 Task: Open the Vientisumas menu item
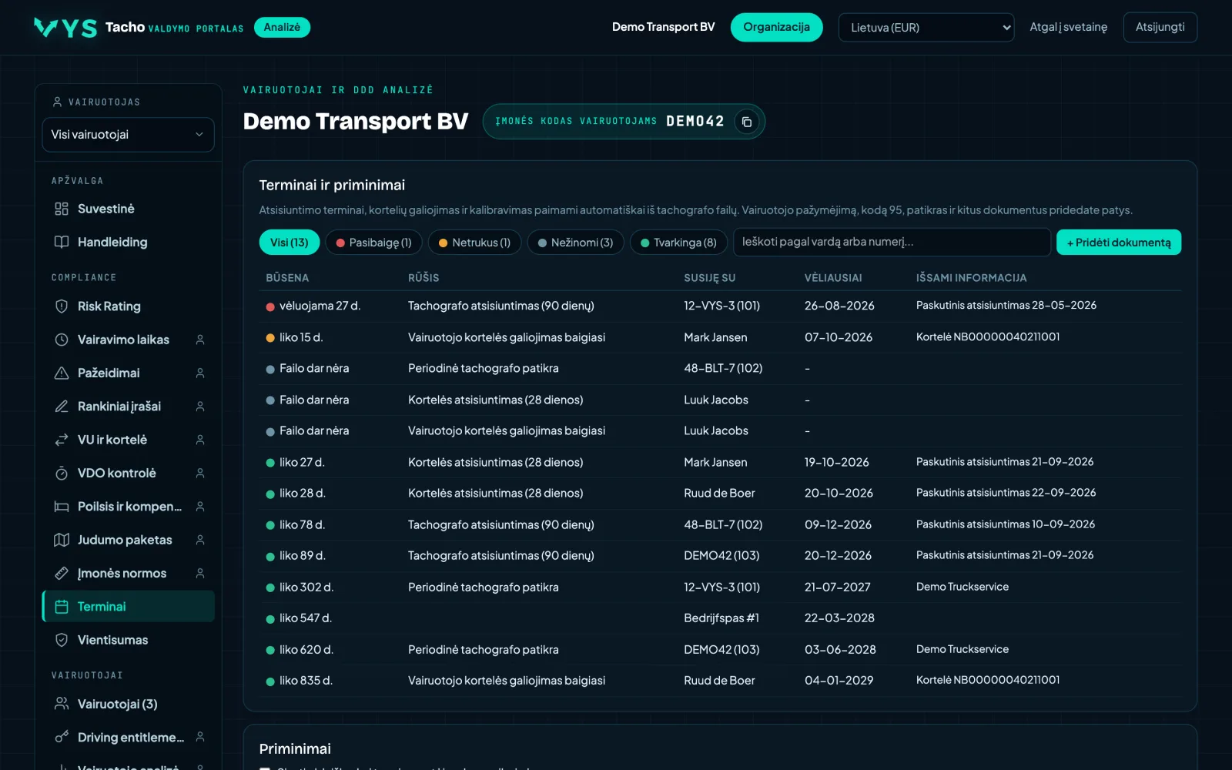coord(128,640)
